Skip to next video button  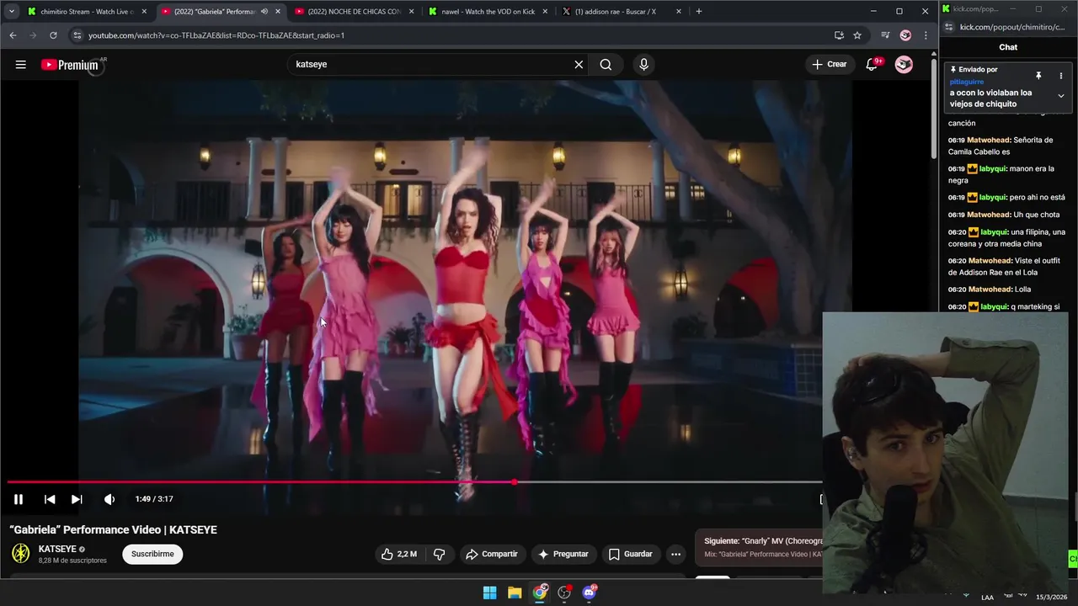point(77,499)
